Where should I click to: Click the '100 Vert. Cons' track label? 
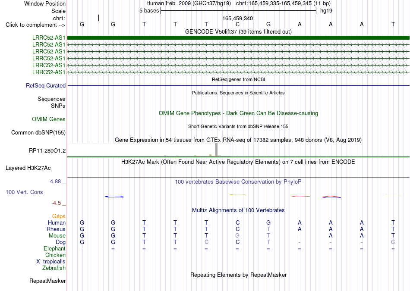(x=24, y=192)
